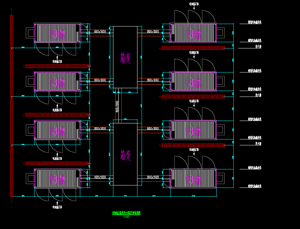Select the upper 箱变 transformer box

(125, 57)
